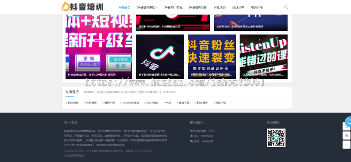Click the QQ: 88888888 contact text

point(204,136)
